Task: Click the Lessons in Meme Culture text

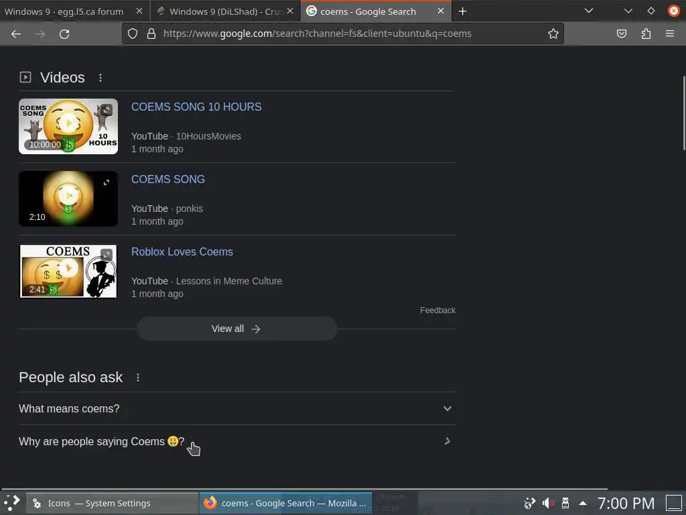Action: coord(229,281)
